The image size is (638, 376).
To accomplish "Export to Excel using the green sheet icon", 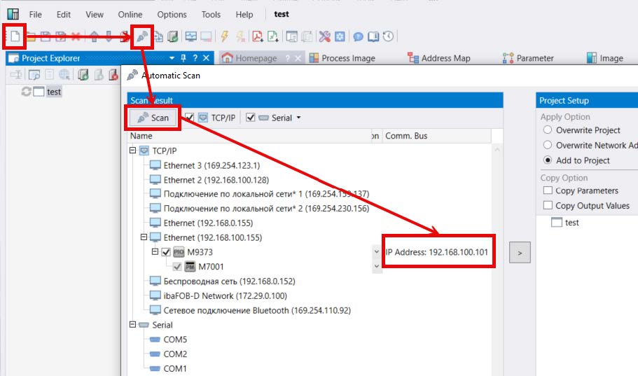I will coord(273,36).
